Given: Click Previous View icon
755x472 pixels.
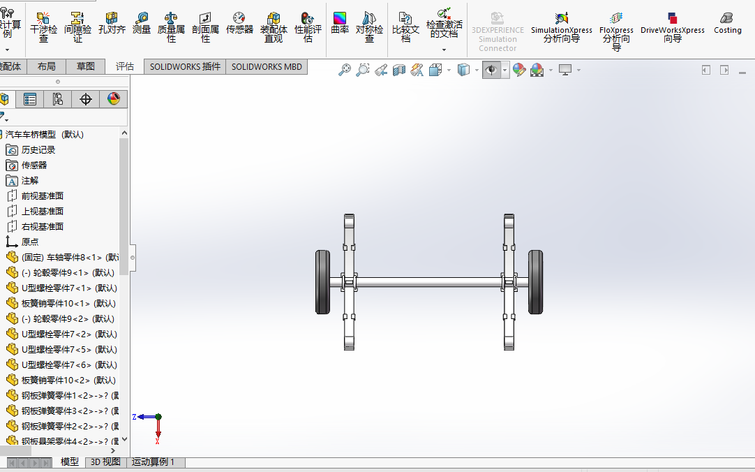Looking at the screenshot, I should click(381, 70).
